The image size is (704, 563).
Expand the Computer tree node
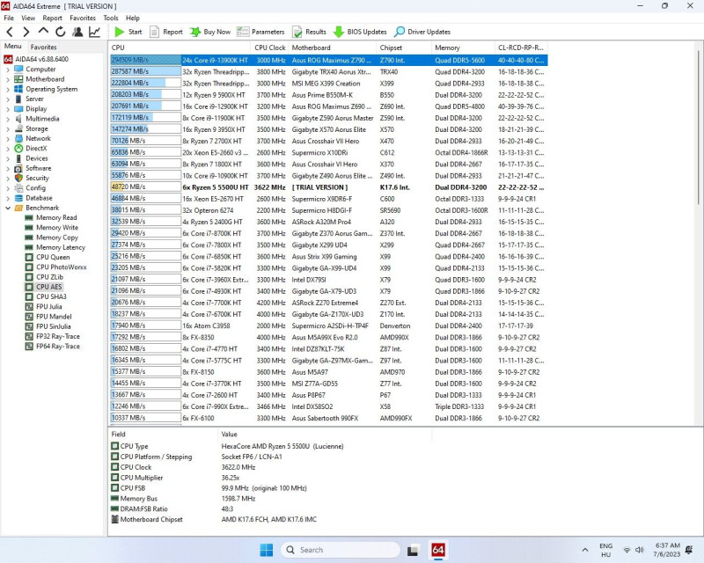(8, 69)
